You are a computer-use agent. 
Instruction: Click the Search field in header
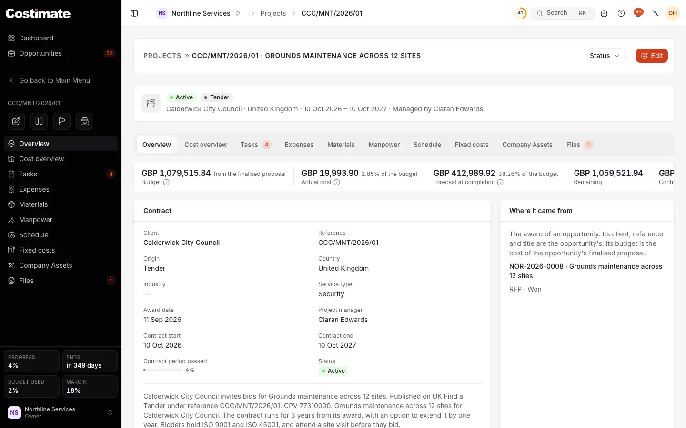(x=563, y=13)
